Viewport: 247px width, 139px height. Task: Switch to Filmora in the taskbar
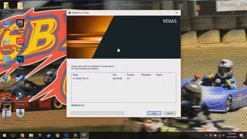click(x=75, y=136)
